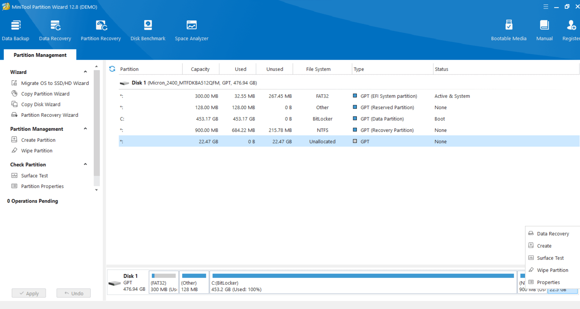Click the C:(BitLocker) block in disk map
The height and width of the screenshot is (309, 580).
(363, 282)
